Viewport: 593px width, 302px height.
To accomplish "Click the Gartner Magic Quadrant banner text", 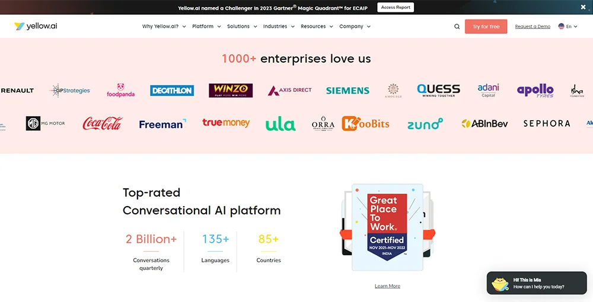I will click(x=273, y=8).
